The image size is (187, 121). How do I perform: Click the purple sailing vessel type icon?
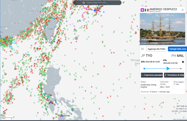[x=142, y=10]
